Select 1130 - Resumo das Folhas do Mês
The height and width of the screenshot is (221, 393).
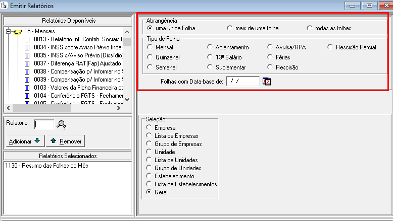pyautogui.click(x=38, y=166)
